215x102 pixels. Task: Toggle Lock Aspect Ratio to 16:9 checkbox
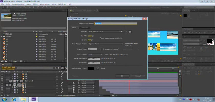100,38
